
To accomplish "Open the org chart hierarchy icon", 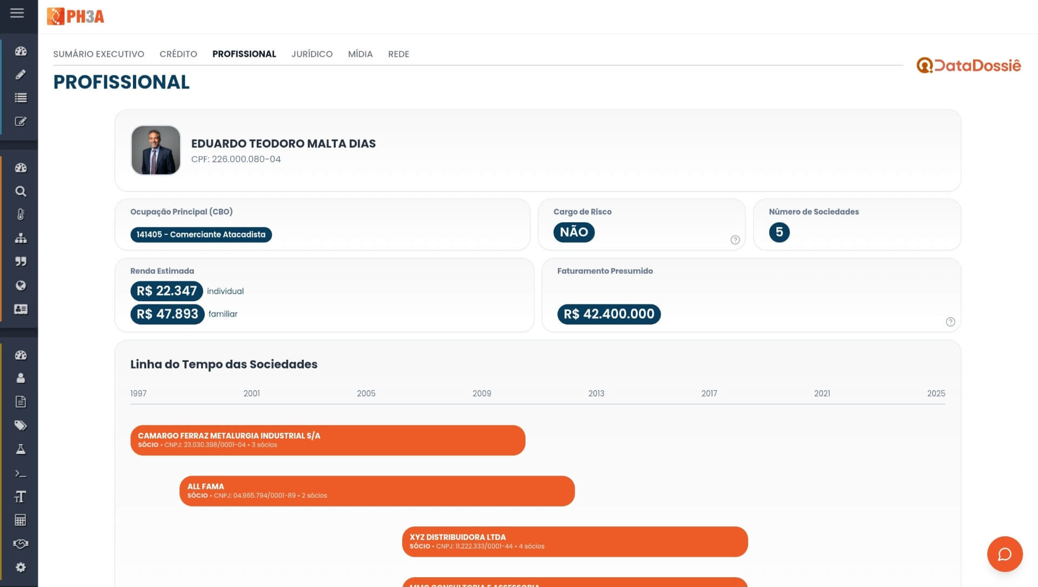I will tap(21, 238).
